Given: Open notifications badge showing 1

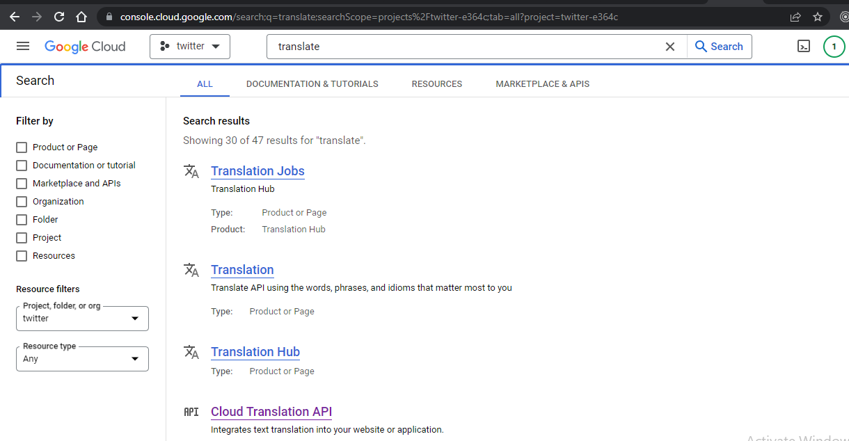Looking at the screenshot, I should tap(834, 47).
